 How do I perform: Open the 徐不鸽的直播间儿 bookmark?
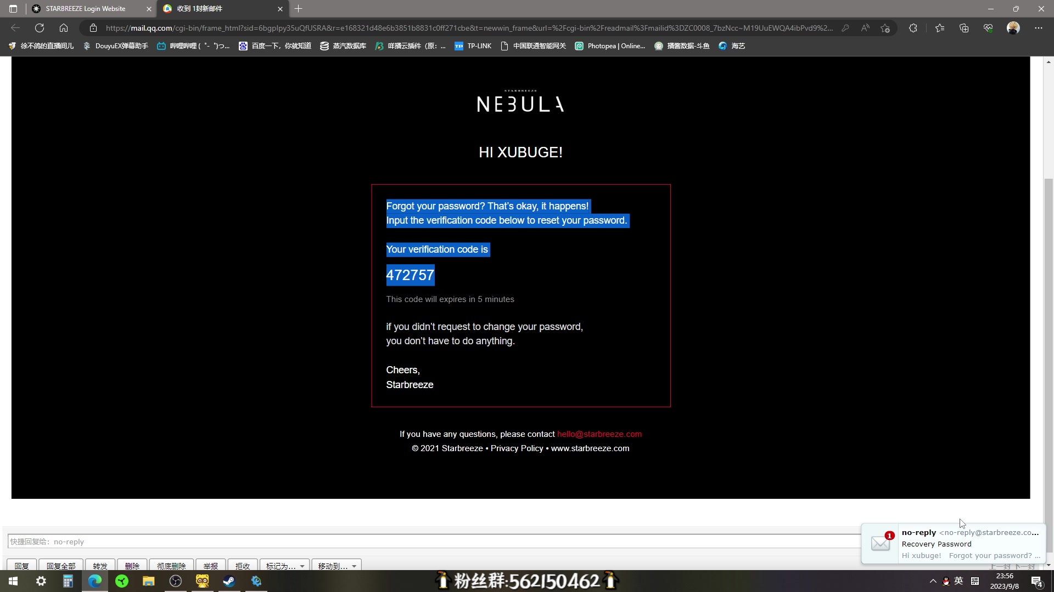coord(41,46)
